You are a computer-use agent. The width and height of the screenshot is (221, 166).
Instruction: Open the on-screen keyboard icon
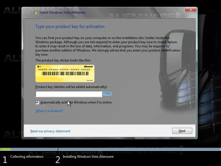107,94
